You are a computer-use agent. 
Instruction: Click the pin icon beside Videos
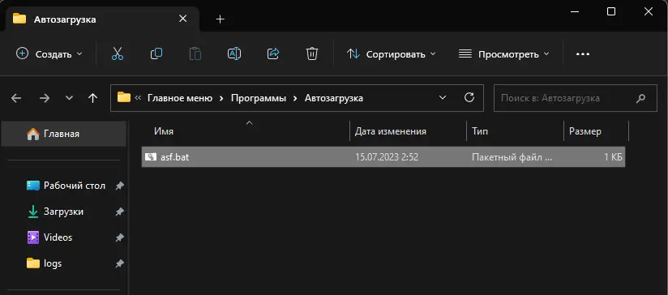tap(120, 237)
